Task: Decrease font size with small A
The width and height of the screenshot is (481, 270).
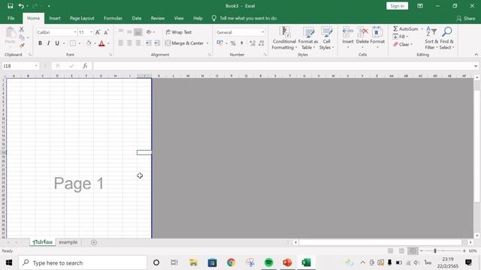Action: pos(106,32)
